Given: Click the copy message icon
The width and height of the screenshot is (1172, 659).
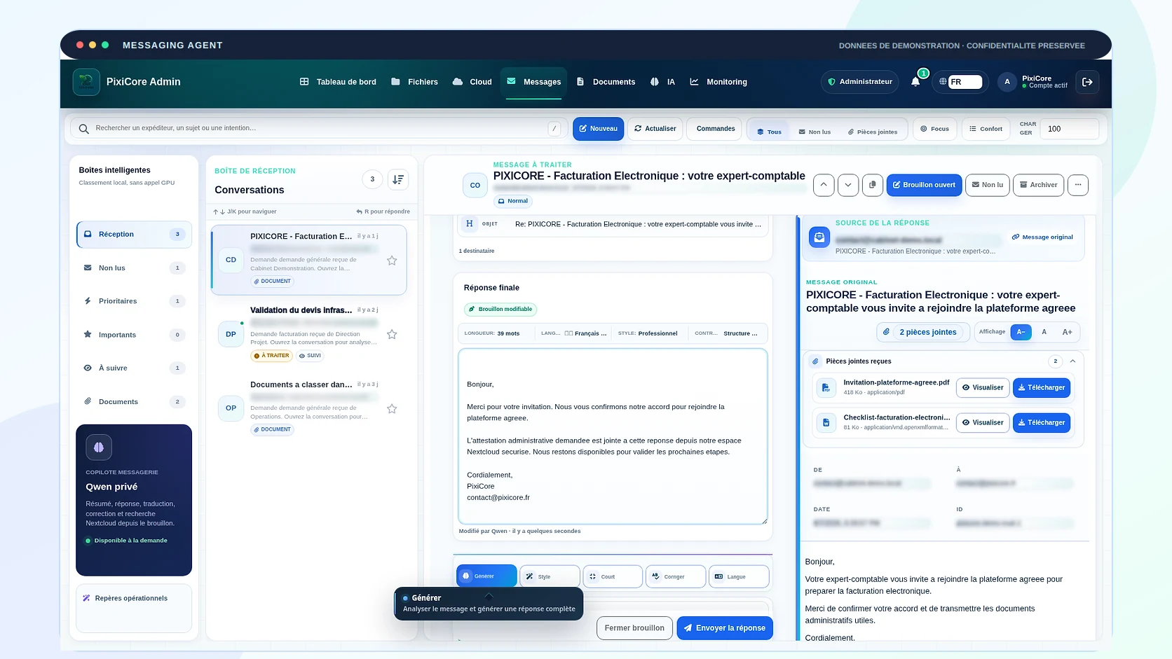Looking at the screenshot, I should click(873, 185).
